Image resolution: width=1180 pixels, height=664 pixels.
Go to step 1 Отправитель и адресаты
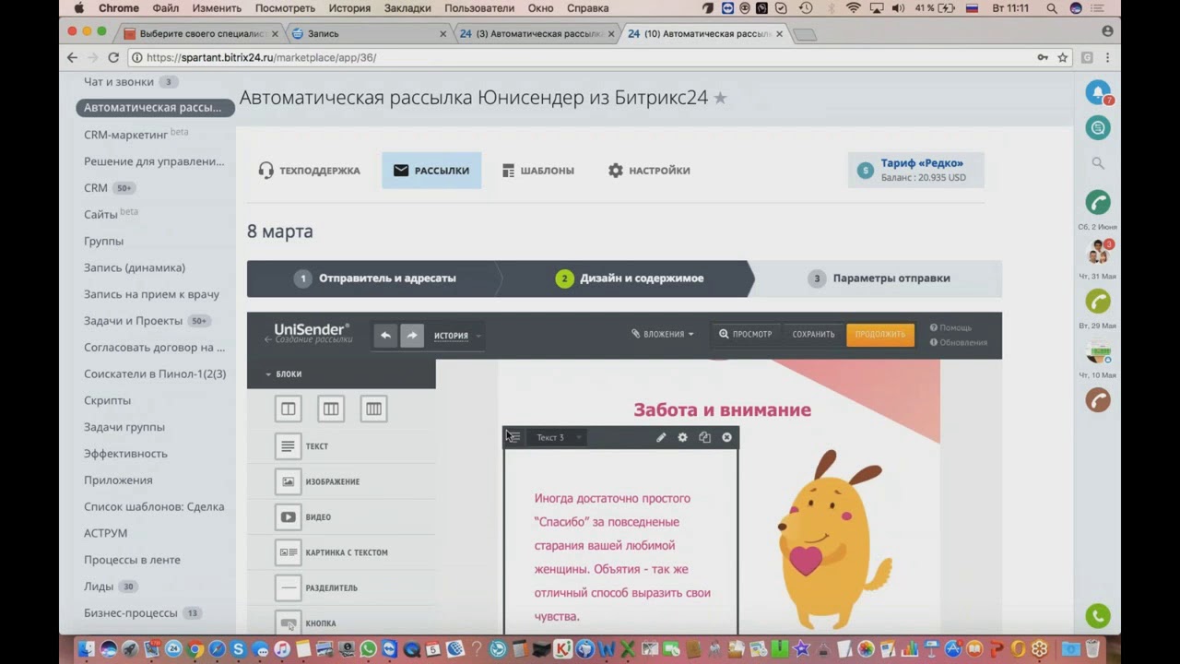pos(374,279)
